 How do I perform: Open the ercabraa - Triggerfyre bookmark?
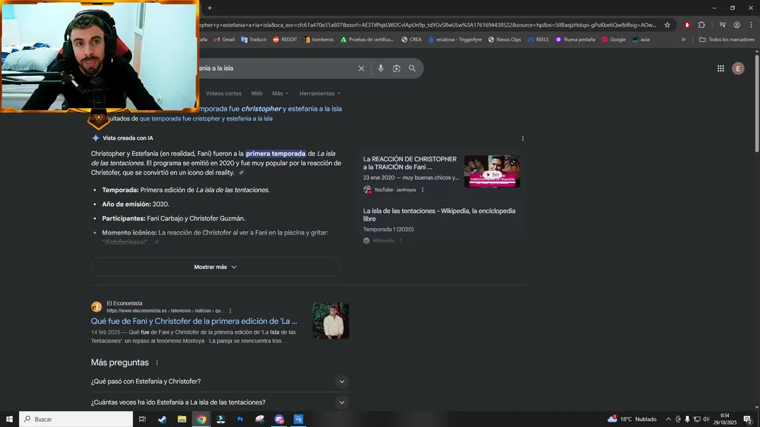[x=454, y=40]
